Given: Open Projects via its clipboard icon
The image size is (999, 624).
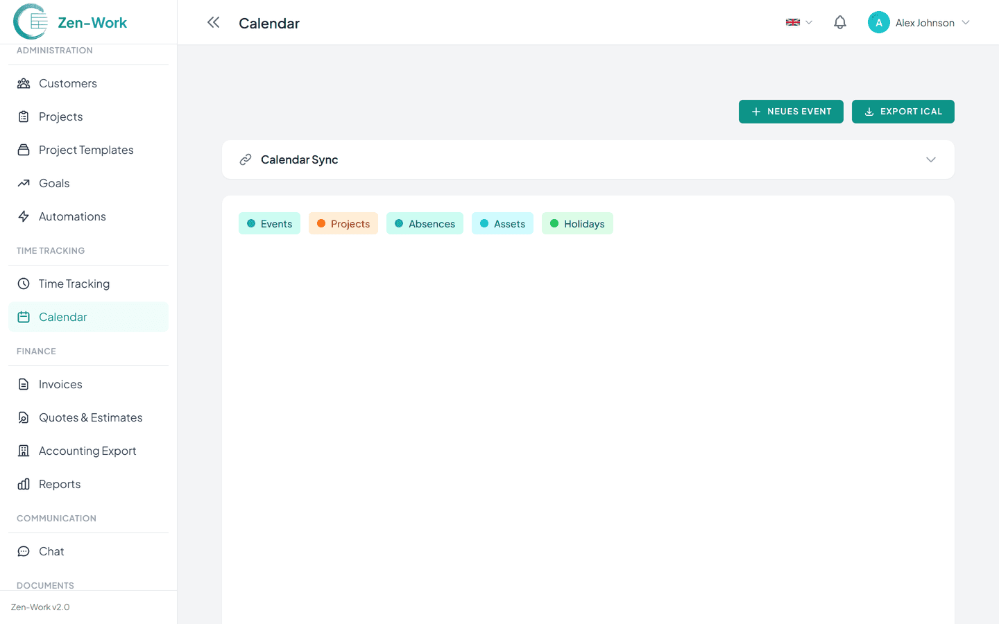Looking at the screenshot, I should (x=24, y=116).
